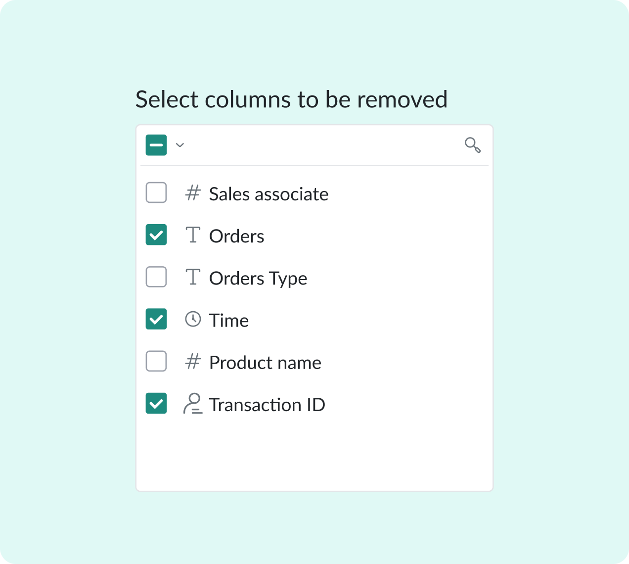Uncheck the Orders checkbox

pos(156,235)
